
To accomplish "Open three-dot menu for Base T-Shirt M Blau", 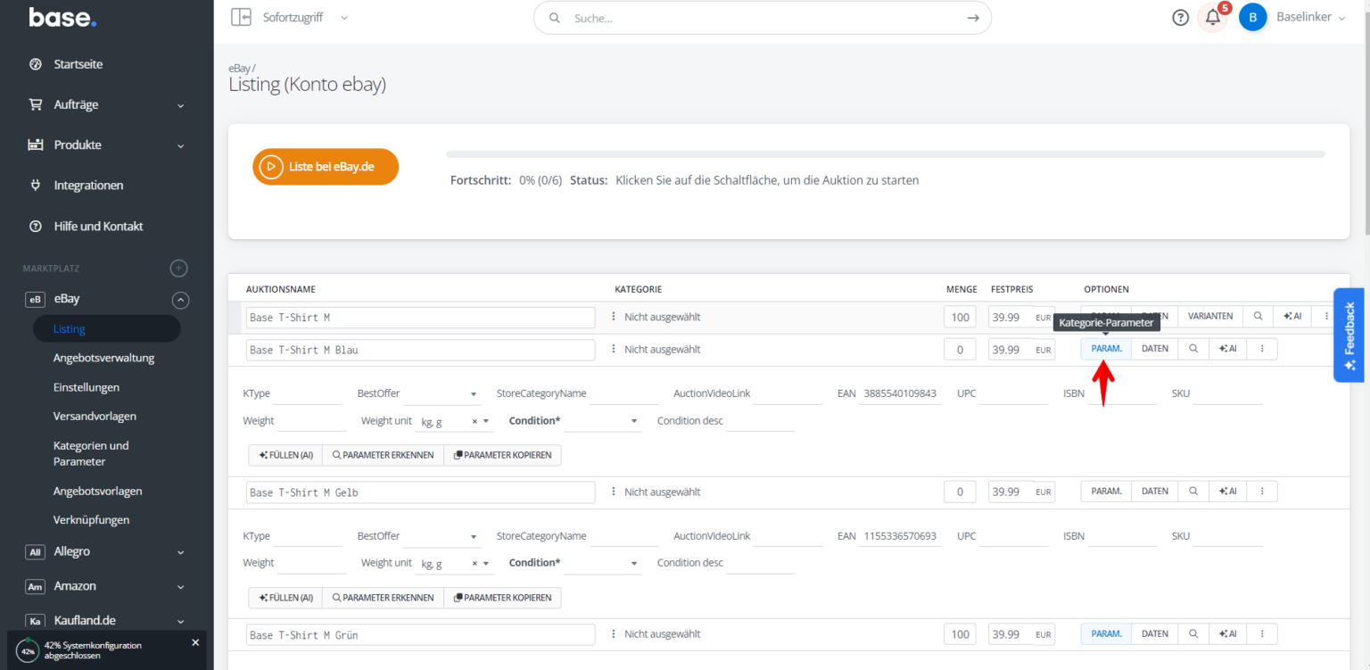I will (x=1262, y=350).
